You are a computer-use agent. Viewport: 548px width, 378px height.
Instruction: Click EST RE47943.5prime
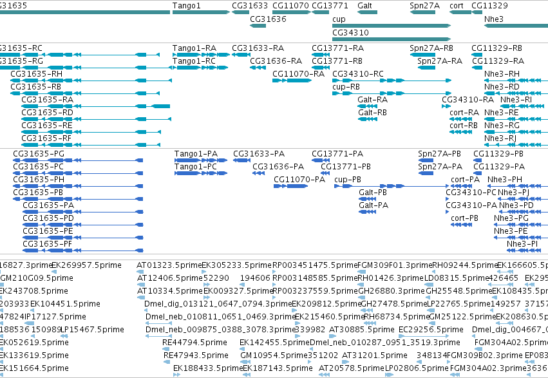pyautogui.click(x=196, y=355)
